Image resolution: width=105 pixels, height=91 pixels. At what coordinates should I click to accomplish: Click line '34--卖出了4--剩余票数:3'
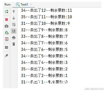[44, 62]
